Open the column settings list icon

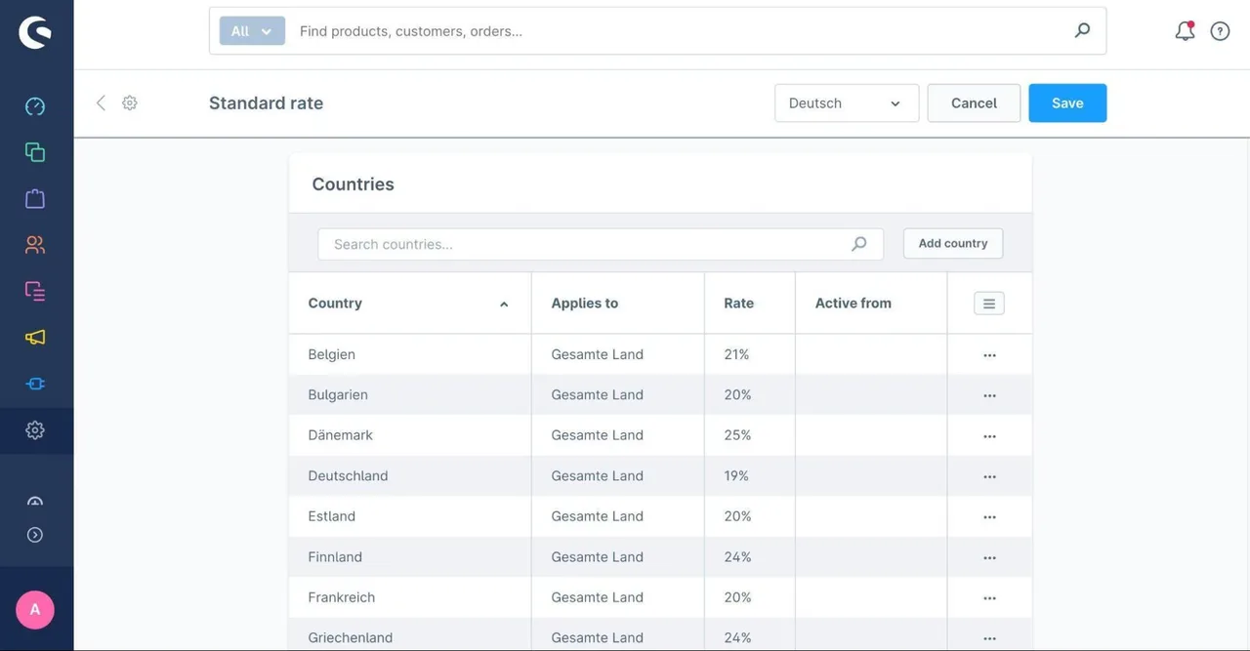pos(989,304)
